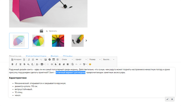
Task: Toggle subscript formatting
Action: [28, 64]
